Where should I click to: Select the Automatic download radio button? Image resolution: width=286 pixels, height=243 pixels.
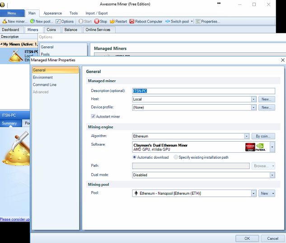pyautogui.click(x=135, y=157)
